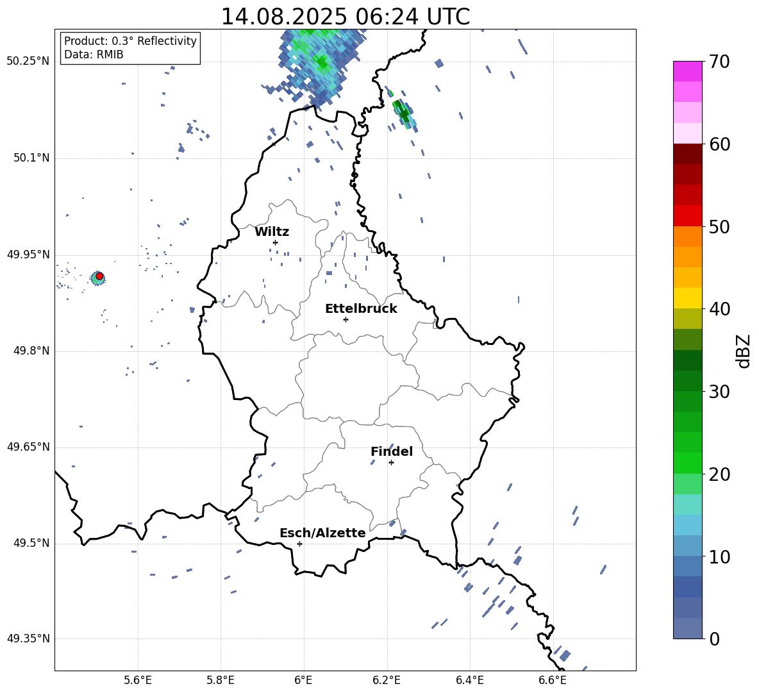
Task: Click the 70 tick on the colorbar
Action: 719,62
